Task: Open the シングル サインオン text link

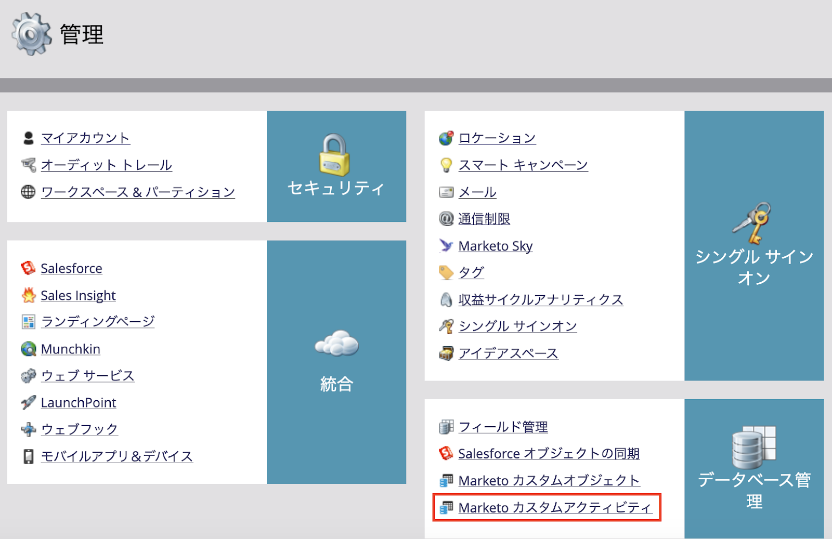Action: pos(518,326)
